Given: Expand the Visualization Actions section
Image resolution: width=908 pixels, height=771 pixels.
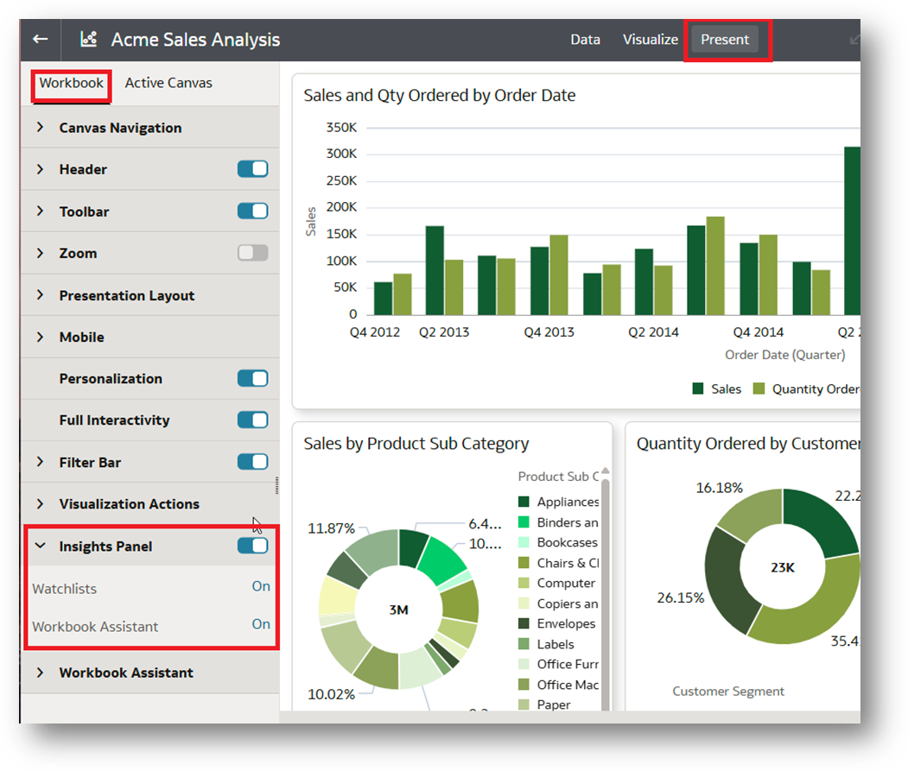Looking at the screenshot, I should tap(40, 503).
